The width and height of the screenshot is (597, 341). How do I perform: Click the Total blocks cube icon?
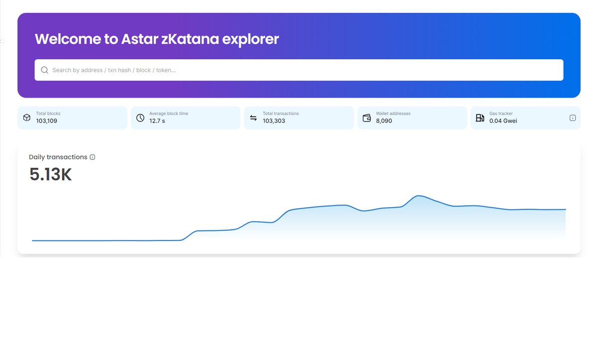[x=27, y=118]
